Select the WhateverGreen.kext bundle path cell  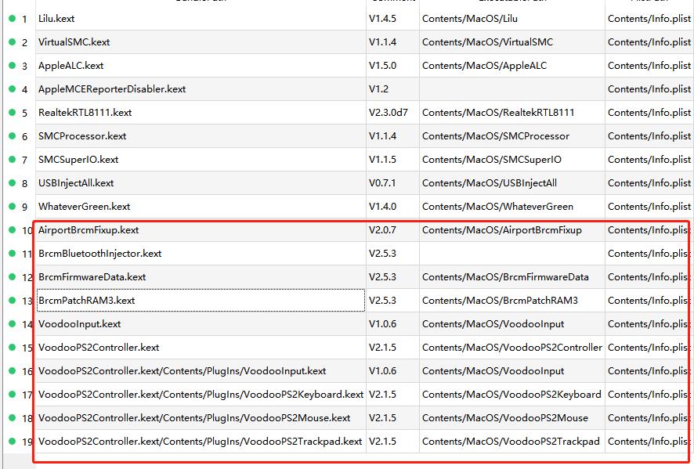pos(201,206)
